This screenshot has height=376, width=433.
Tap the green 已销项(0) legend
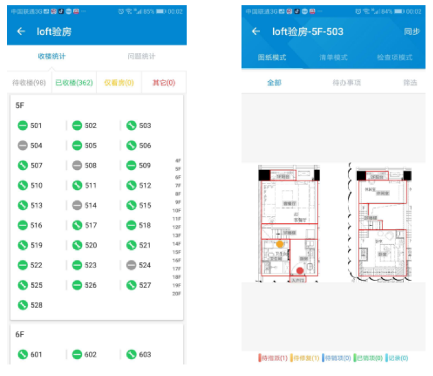pos(369,358)
